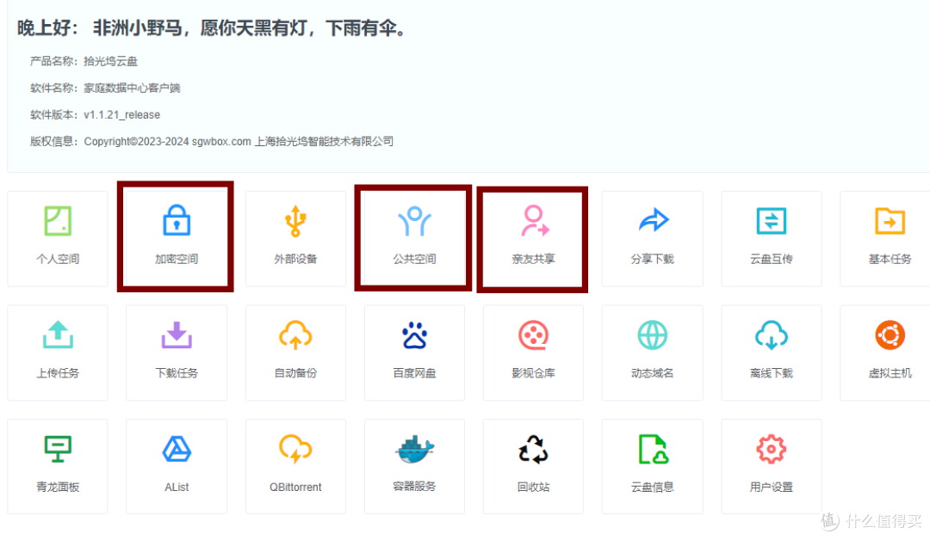Launch the QBittorrent cloud icon
Image resolution: width=930 pixels, height=540 pixels.
click(295, 449)
